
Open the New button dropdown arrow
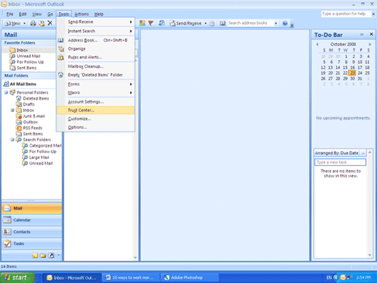coord(25,23)
